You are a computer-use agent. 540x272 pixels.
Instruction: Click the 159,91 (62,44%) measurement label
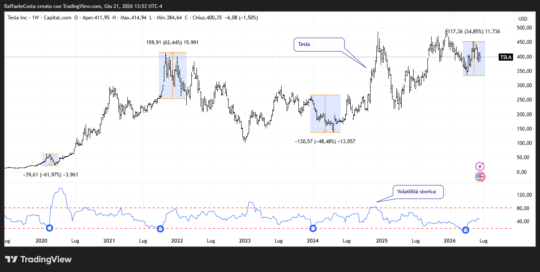coord(172,43)
